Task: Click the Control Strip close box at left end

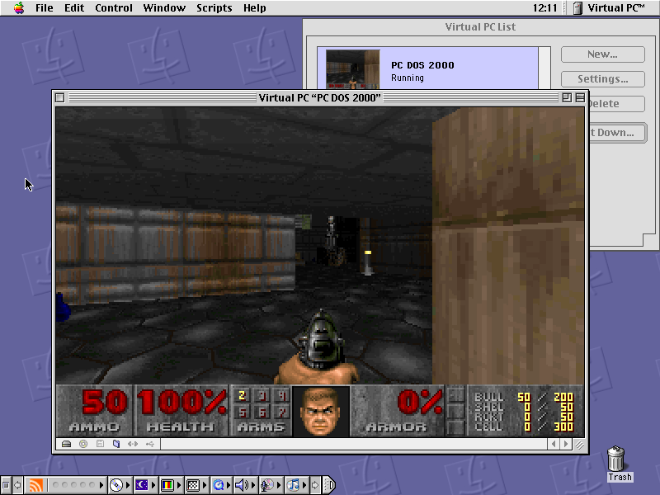Action: (x=6, y=485)
